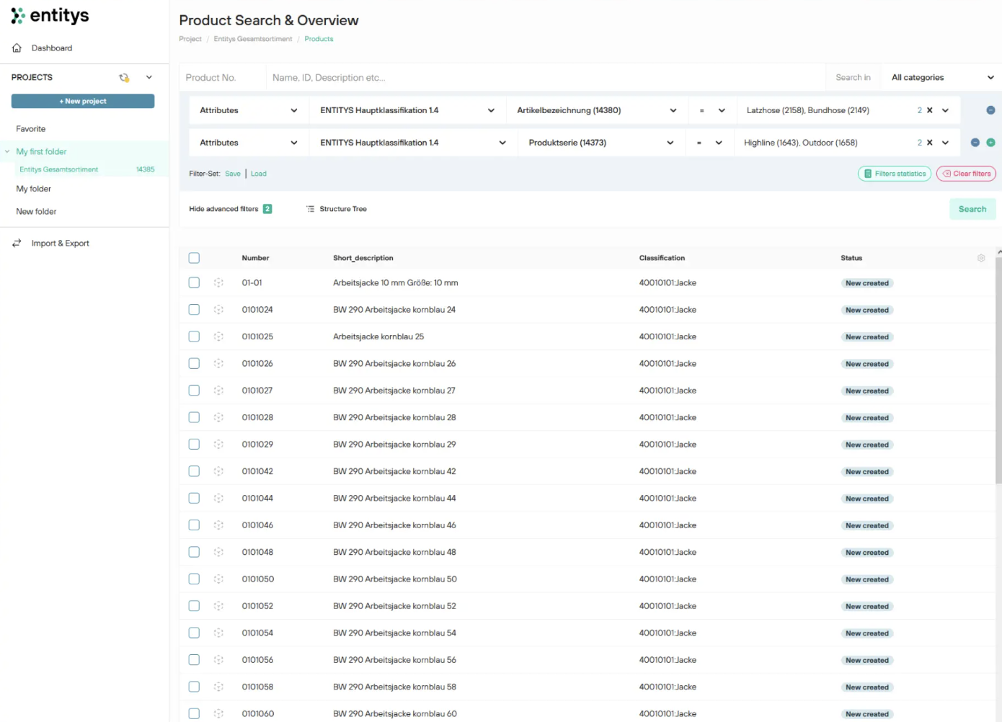Open Favorite in sidebar
This screenshot has height=722, width=1002.
(31, 129)
